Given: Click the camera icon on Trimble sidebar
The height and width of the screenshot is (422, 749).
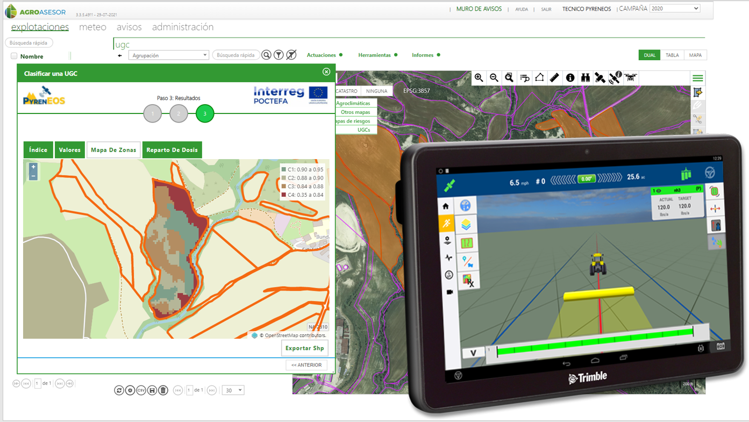Looking at the screenshot, I should 449,292.
